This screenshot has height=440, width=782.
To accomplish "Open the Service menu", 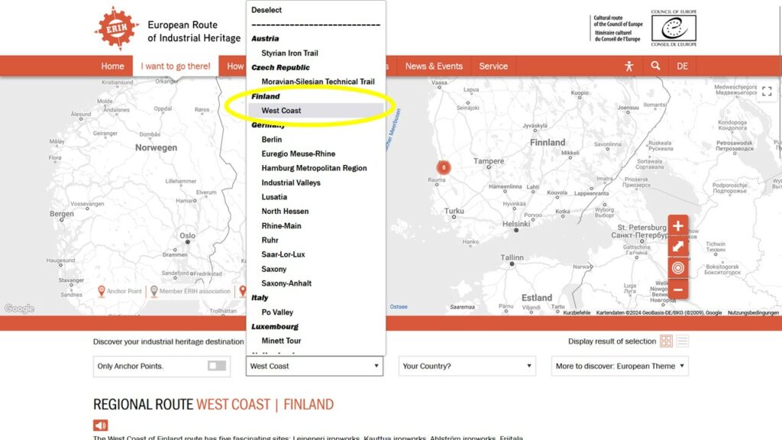I will [x=493, y=66].
